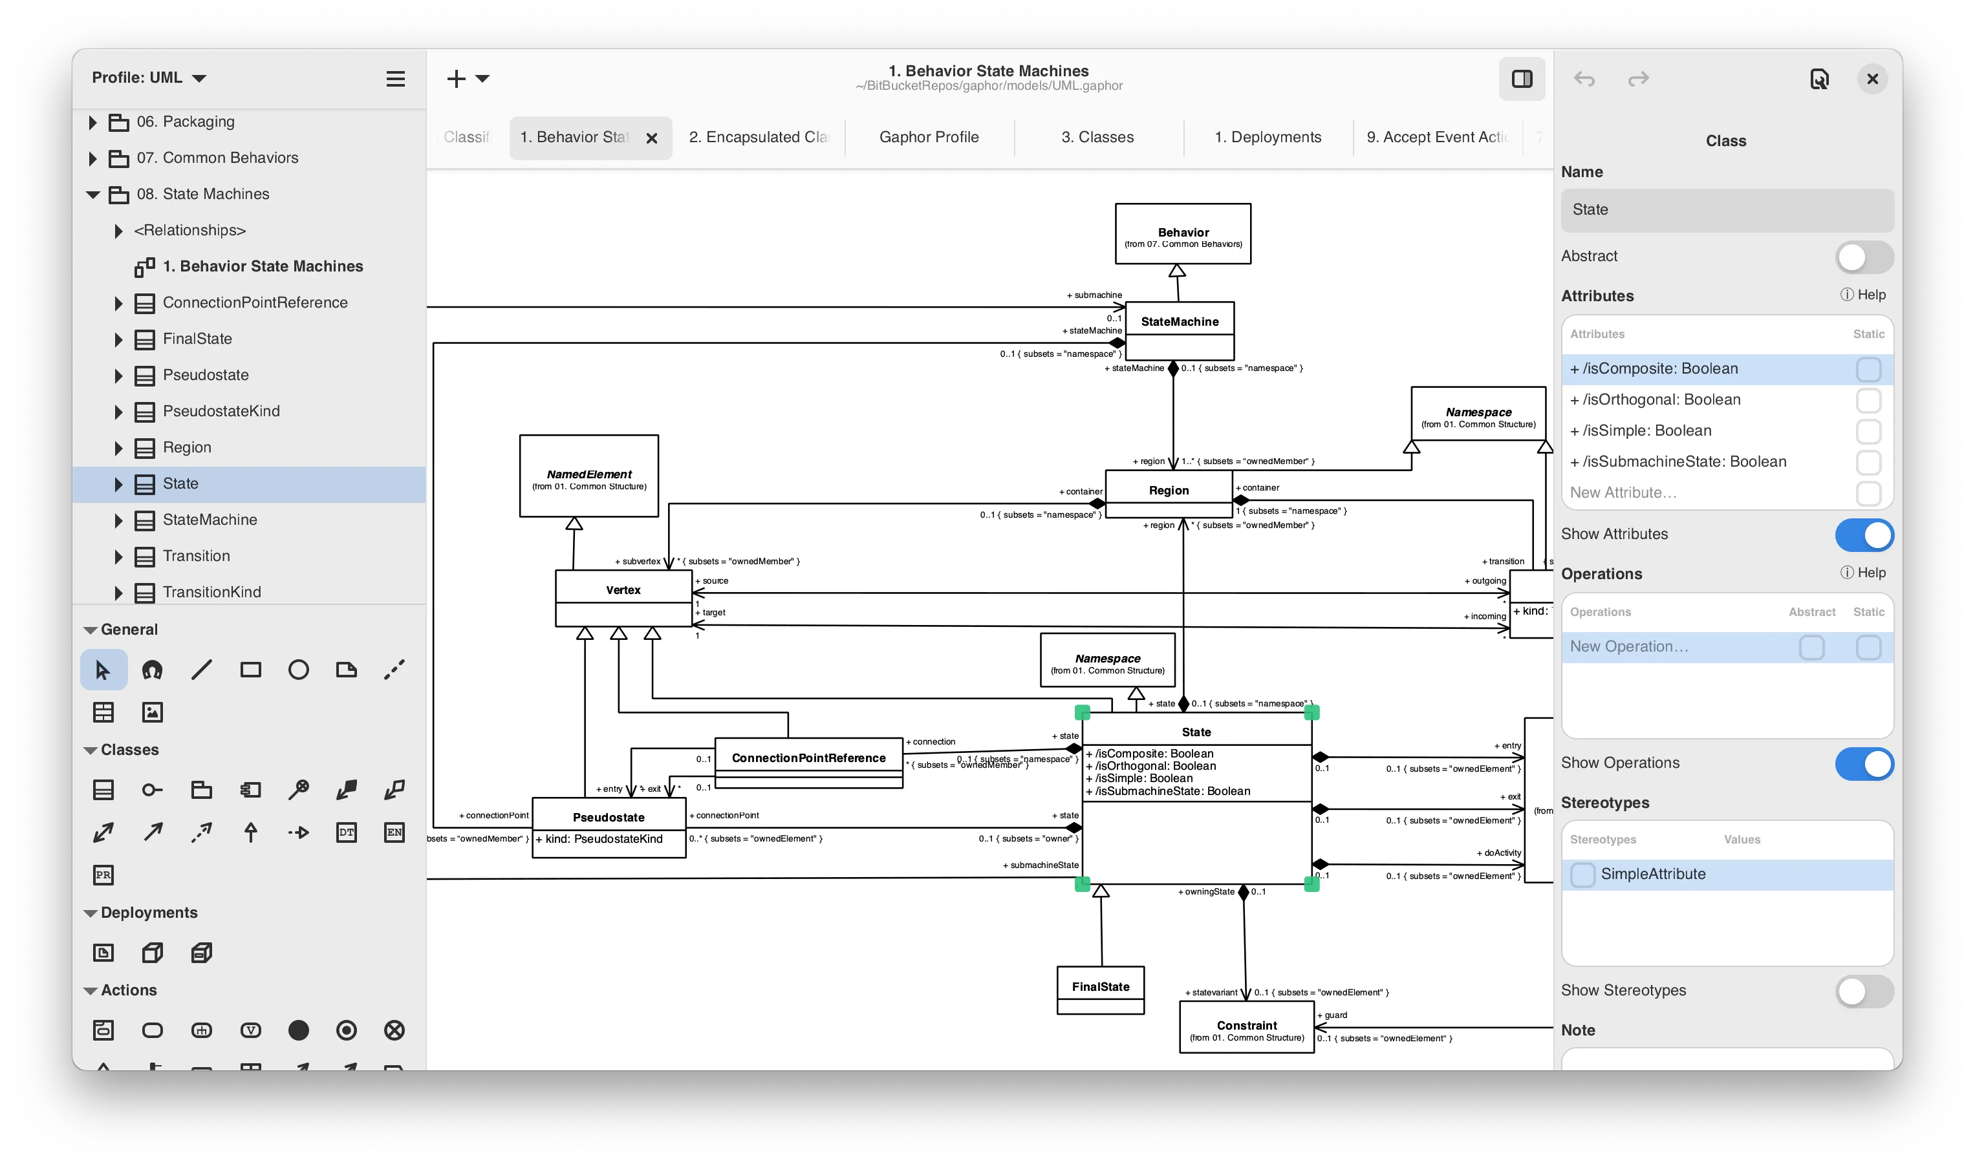Toggle the Abstract switch on

[x=1863, y=257]
